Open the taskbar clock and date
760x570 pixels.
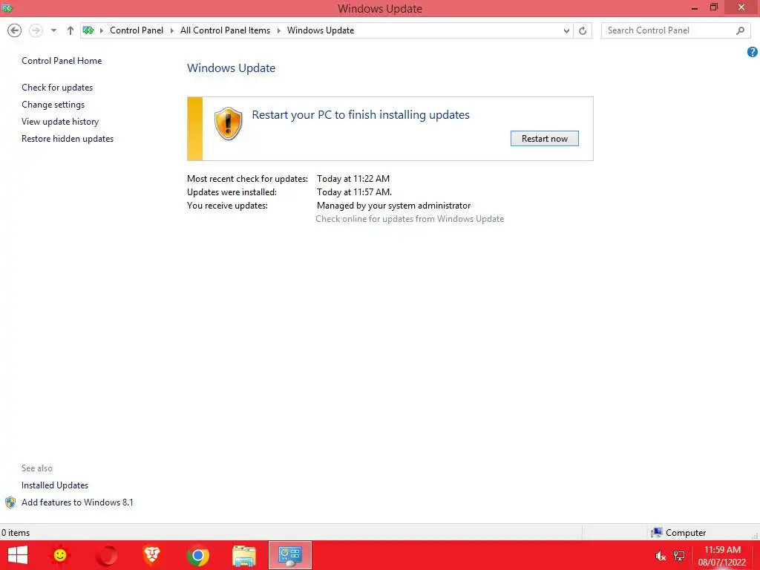[721, 556]
